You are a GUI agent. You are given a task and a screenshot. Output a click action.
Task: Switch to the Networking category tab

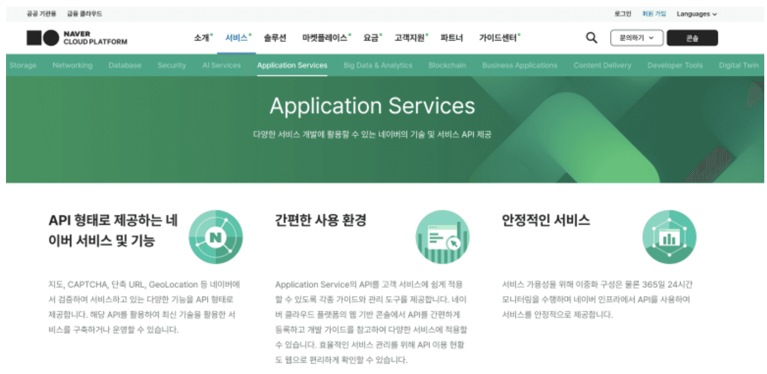click(72, 65)
